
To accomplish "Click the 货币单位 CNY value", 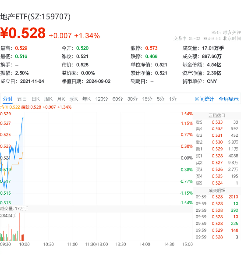I will 212,81.
